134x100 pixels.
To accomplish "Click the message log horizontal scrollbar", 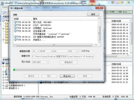I will click(x=55, y=45).
